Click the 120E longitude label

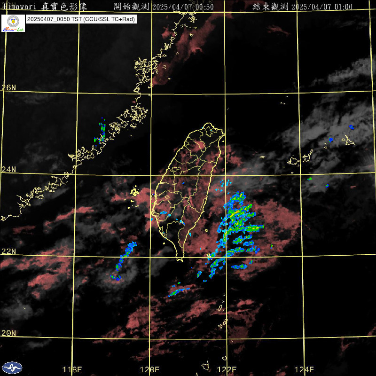(149, 369)
